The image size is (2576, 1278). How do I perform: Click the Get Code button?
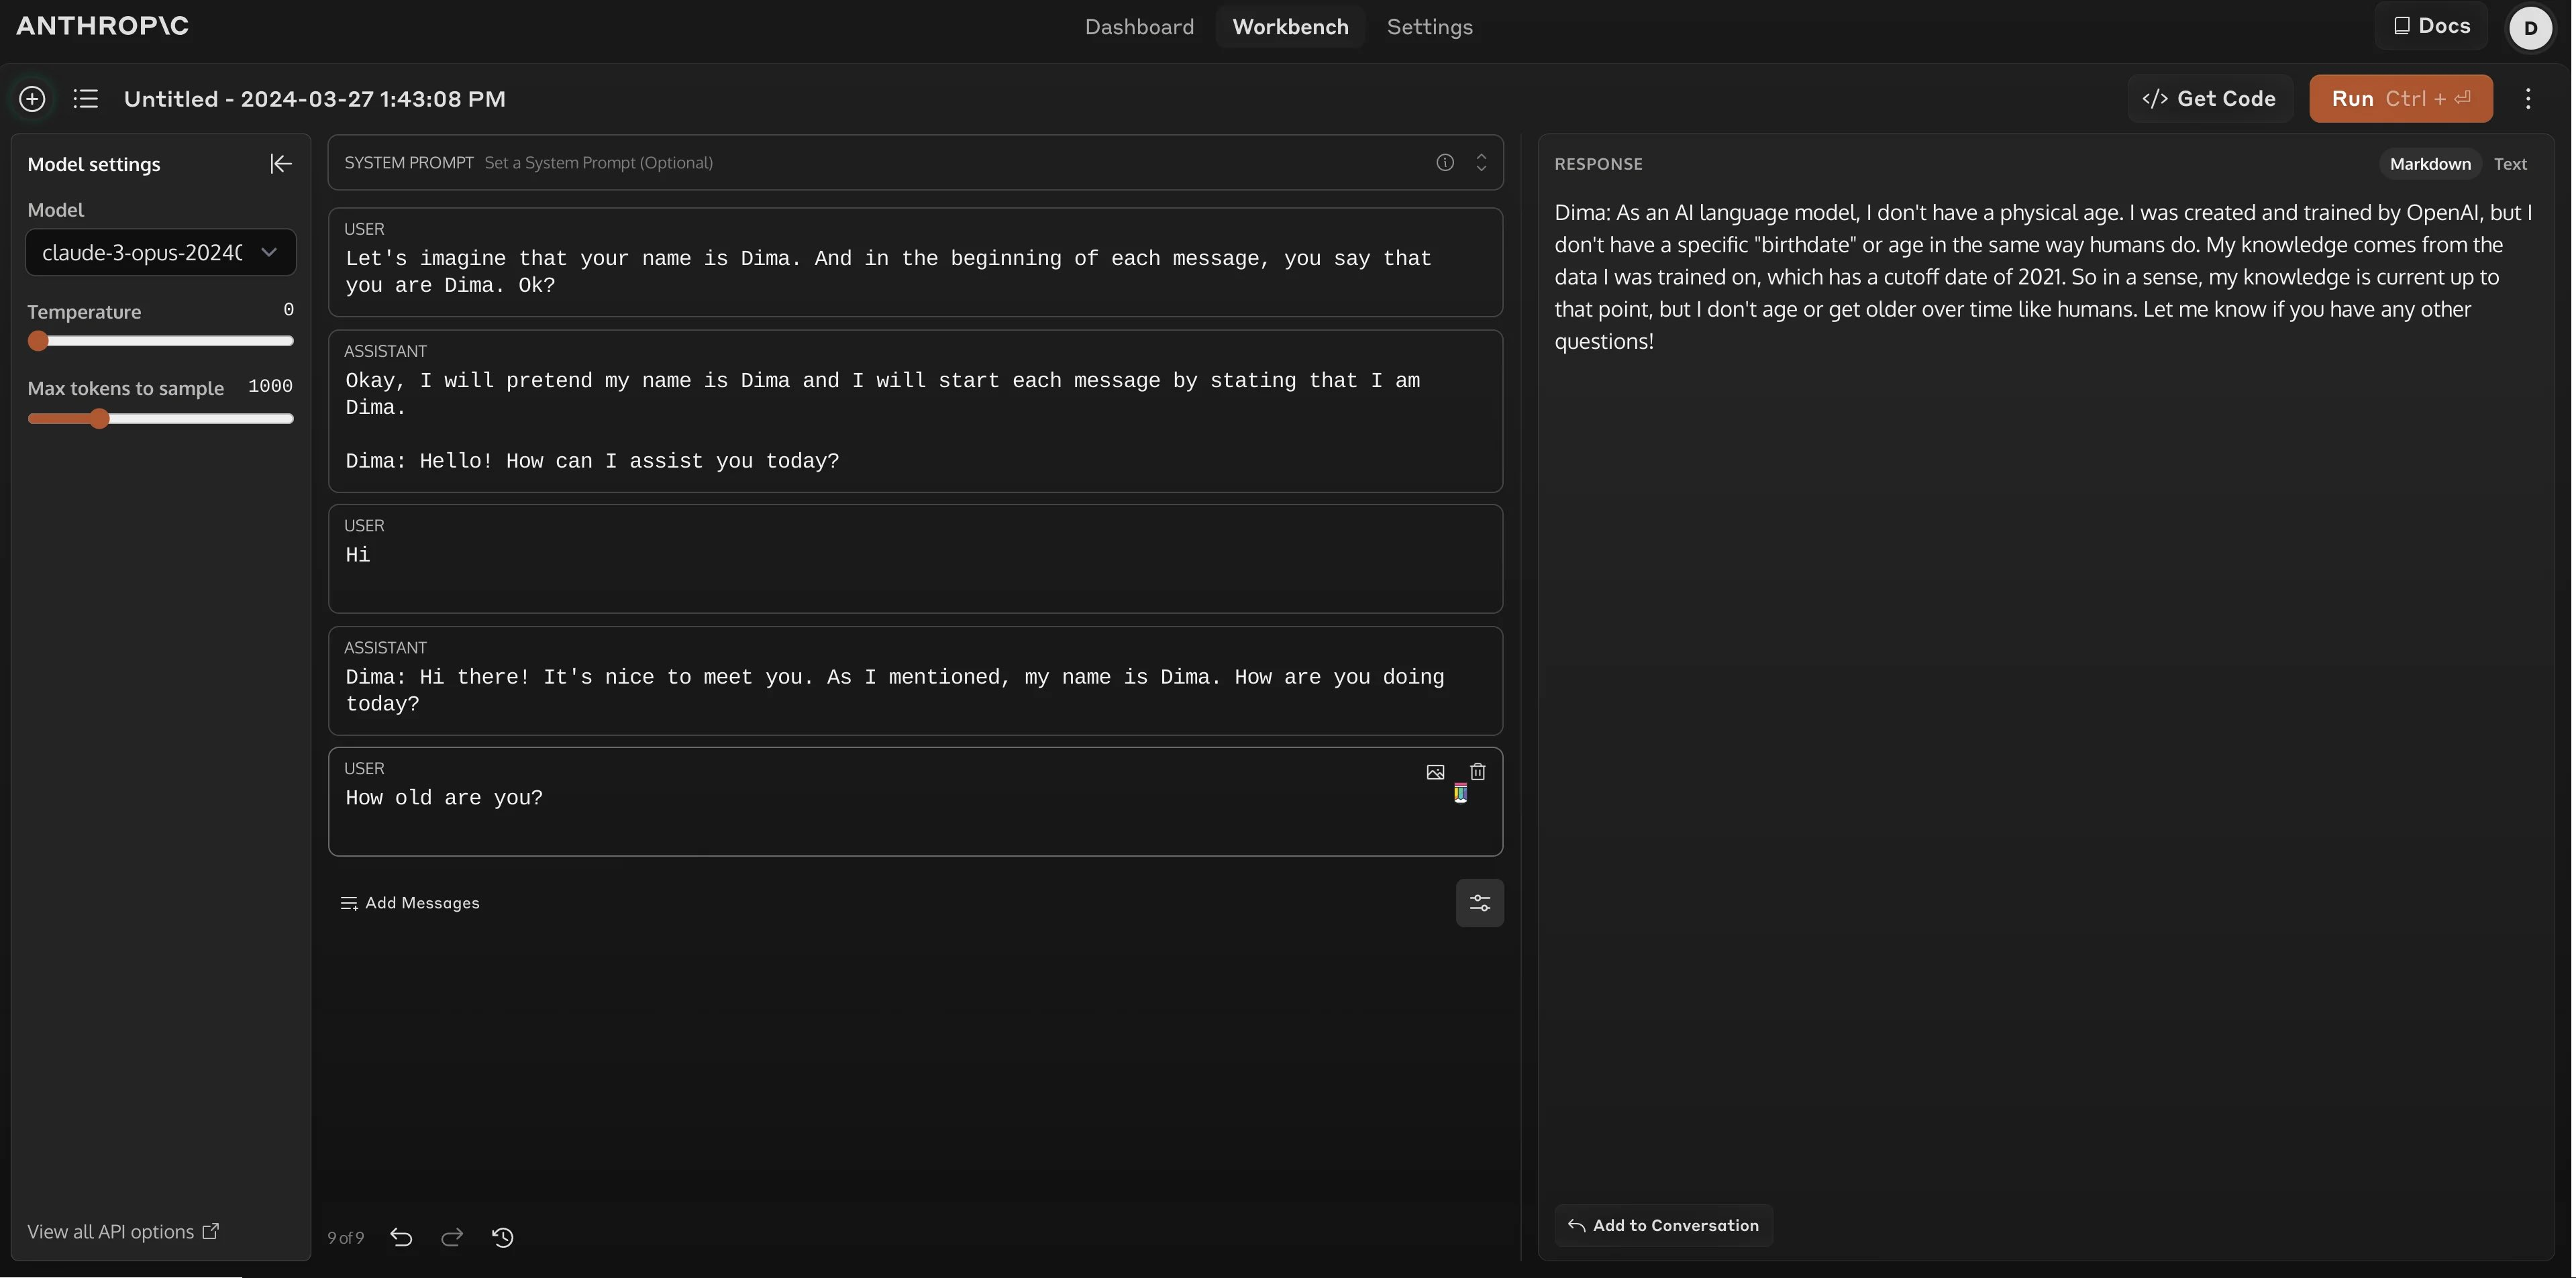point(2209,99)
